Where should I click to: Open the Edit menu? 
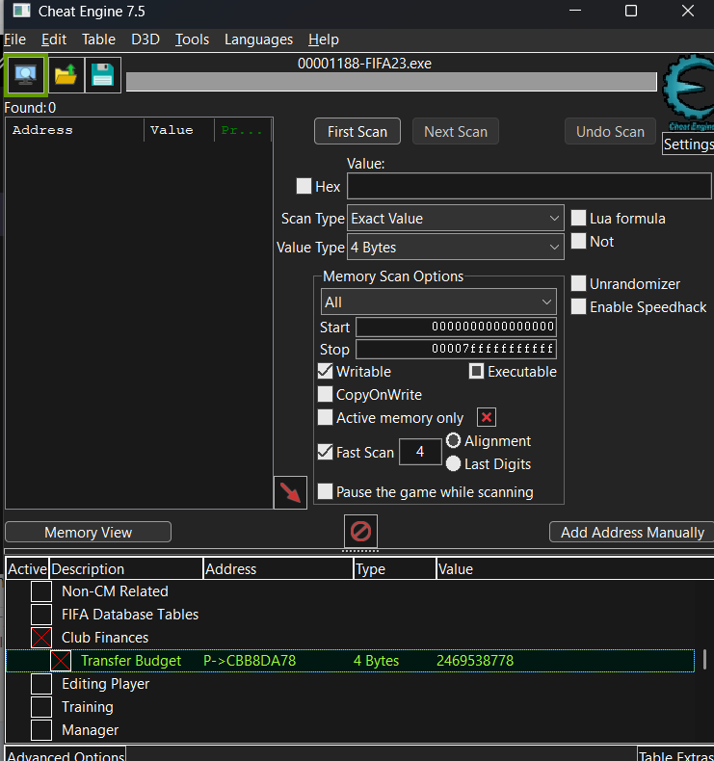pos(54,39)
